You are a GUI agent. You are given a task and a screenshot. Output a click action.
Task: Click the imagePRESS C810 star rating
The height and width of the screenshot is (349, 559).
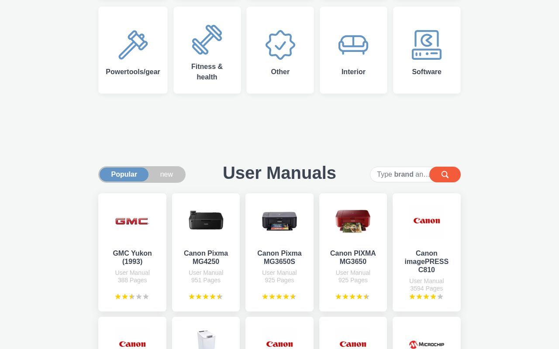426,297
